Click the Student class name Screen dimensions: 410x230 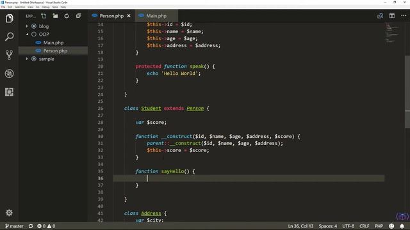(151, 108)
